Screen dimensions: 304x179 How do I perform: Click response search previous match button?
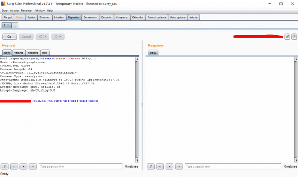point(160,166)
